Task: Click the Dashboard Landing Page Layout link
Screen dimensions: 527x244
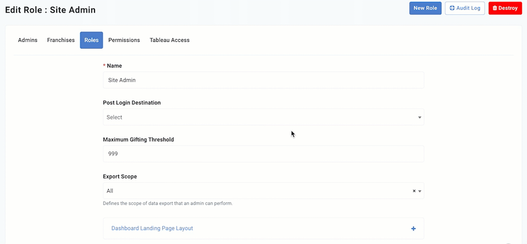Action: (x=152, y=228)
